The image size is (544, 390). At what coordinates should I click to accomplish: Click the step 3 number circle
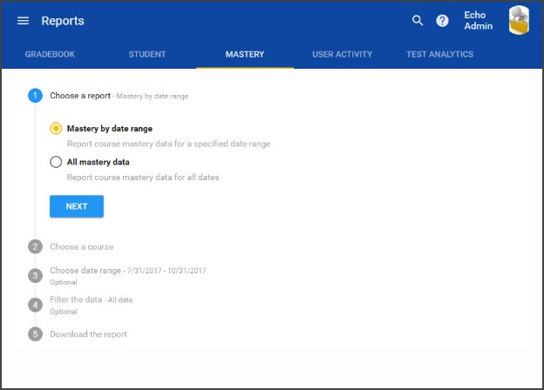(x=35, y=275)
